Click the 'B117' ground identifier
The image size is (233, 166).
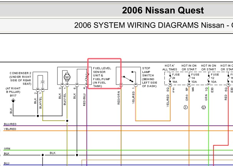point(13,96)
